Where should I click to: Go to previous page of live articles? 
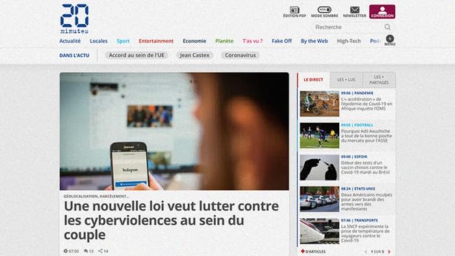tap(365, 251)
